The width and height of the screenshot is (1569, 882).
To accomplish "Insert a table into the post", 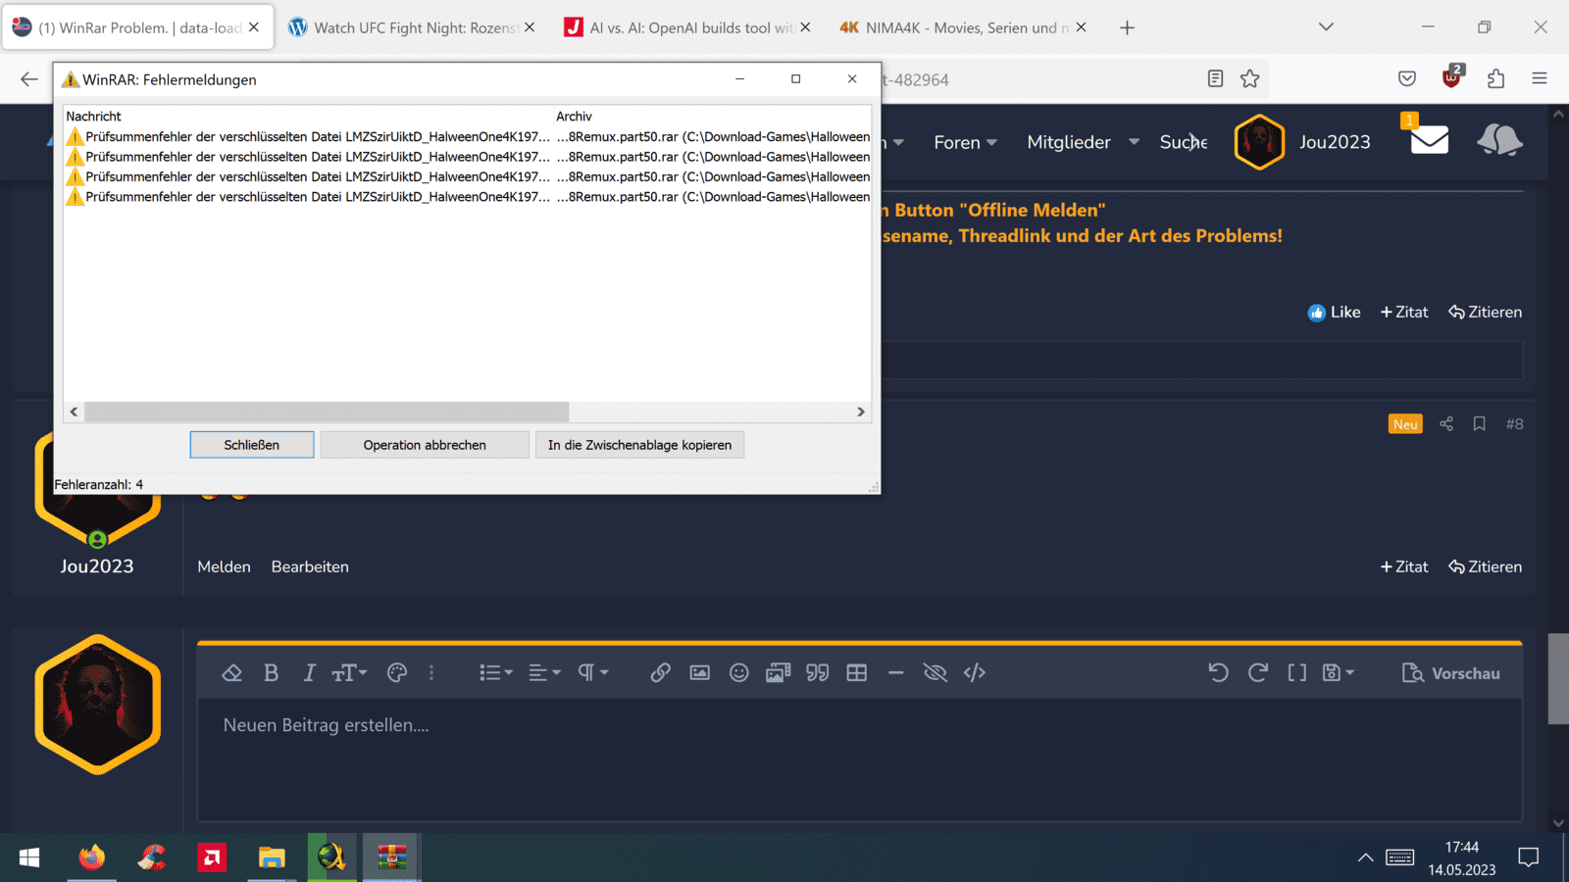I will (856, 672).
